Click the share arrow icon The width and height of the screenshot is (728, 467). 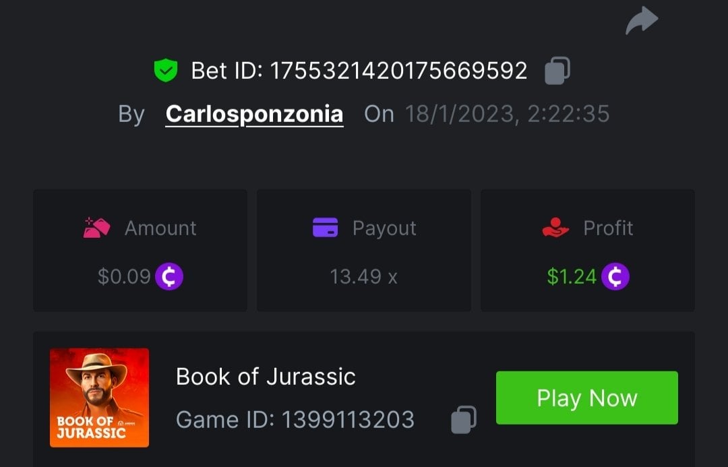pyautogui.click(x=641, y=21)
